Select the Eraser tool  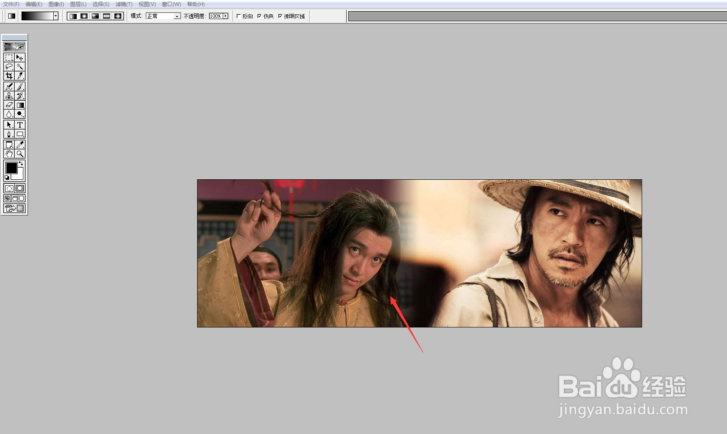point(9,105)
